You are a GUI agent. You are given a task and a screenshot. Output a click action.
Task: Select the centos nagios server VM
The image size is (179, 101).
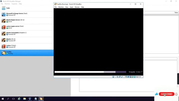click(27, 27)
